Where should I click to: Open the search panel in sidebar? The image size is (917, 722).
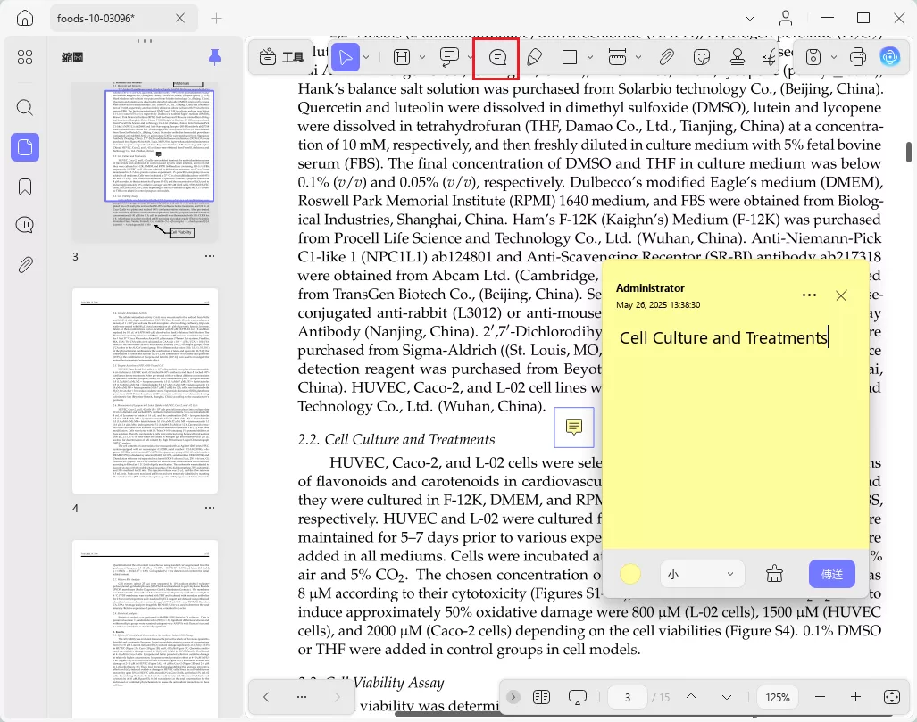click(x=25, y=108)
